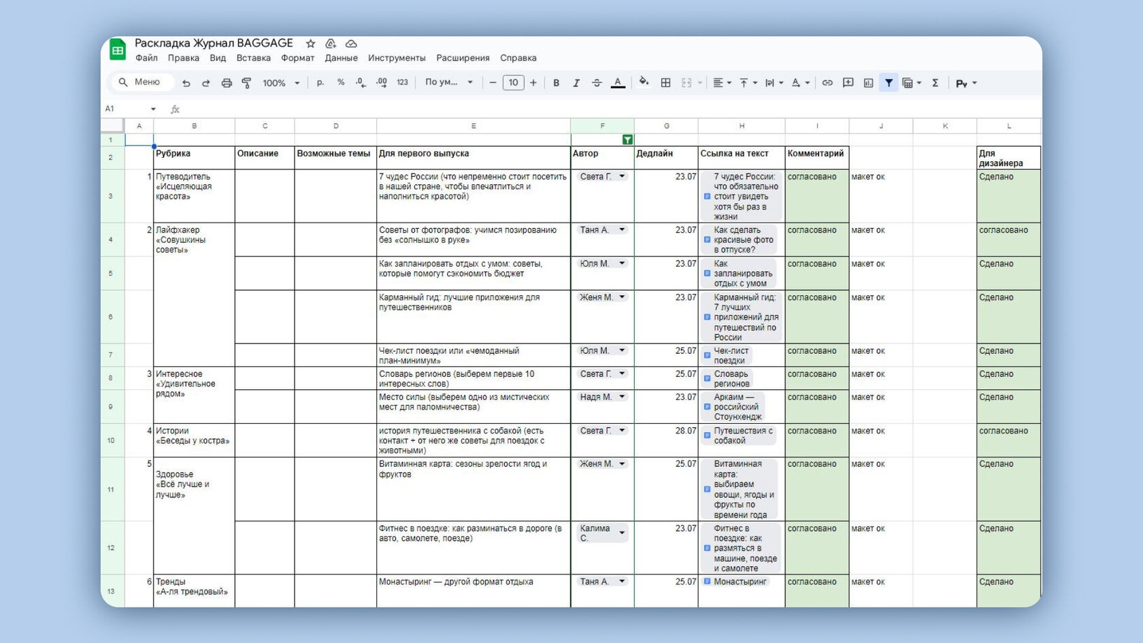Viewport: 1143px width, 643px height.
Task: Select the 'Дедлайн' header cell
Action: point(666,158)
